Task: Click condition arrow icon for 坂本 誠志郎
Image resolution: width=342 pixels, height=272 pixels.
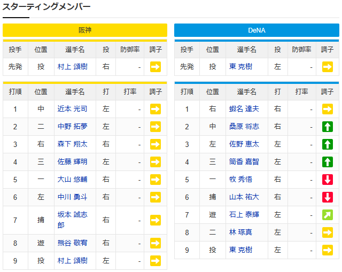Action: [156, 220]
